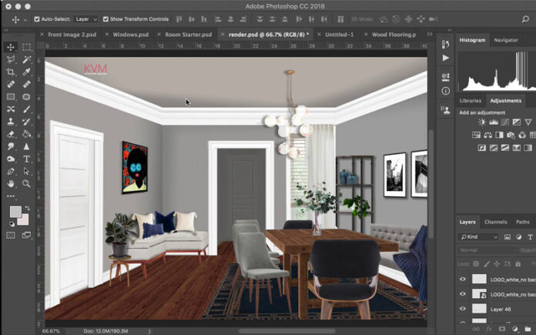The width and height of the screenshot is (536, 335).
Task: Swap foreground and background colors
Action: tap(27, 208)
